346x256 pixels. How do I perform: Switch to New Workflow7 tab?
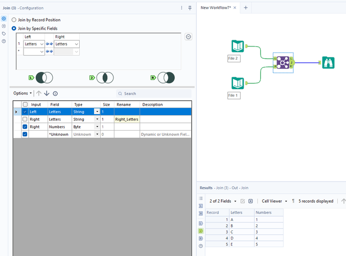[216, 8]
